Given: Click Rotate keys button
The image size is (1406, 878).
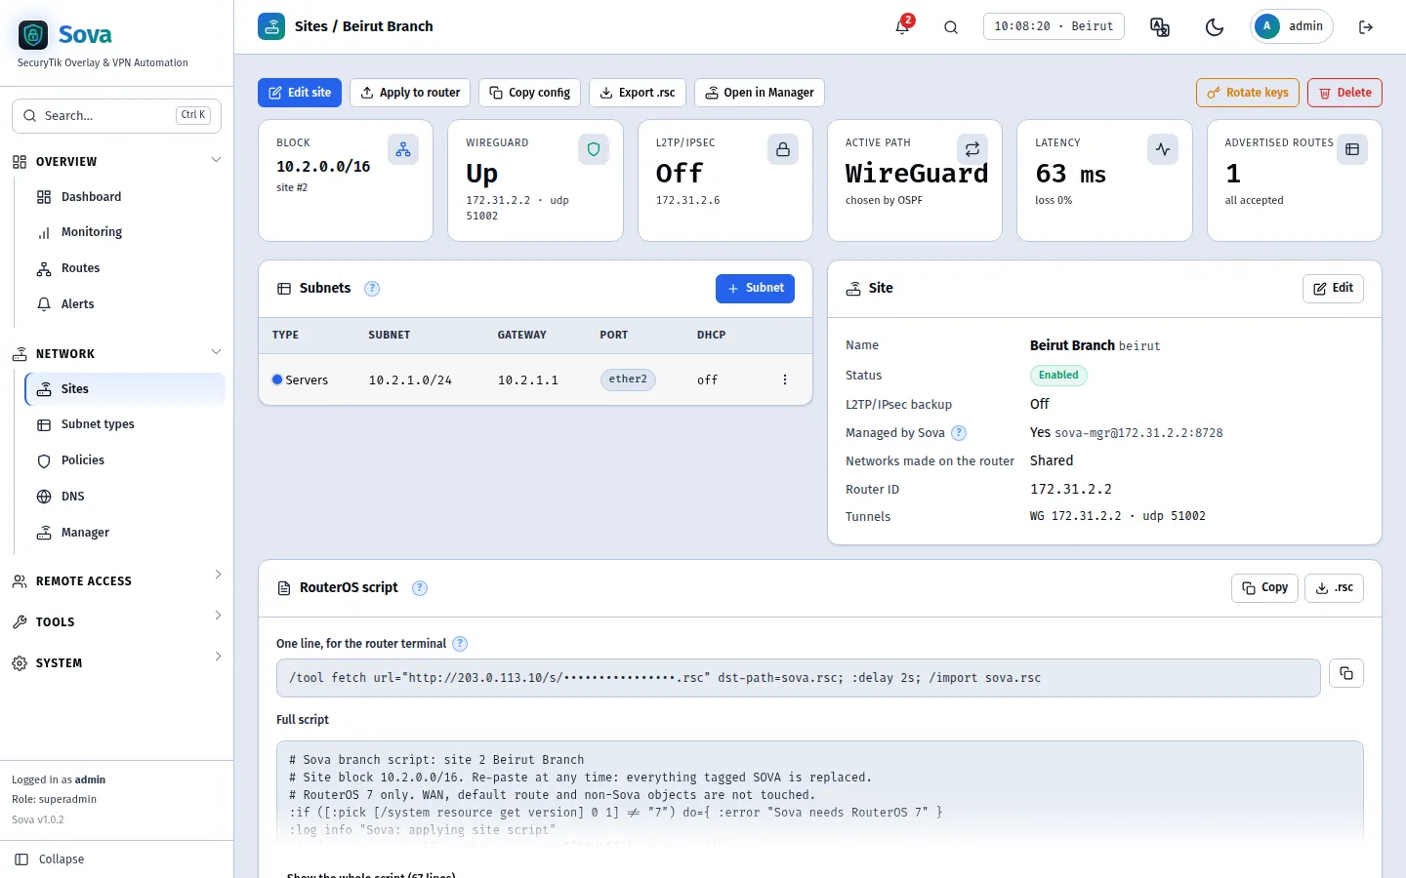Looking at the screenshot, I should coord(1248,93).
